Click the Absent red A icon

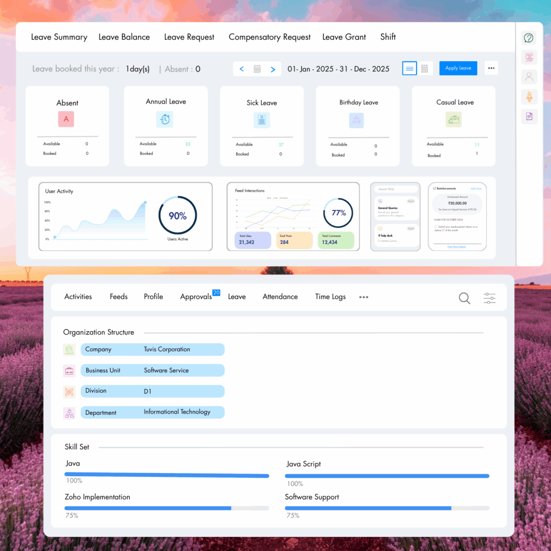click(x=66, y=119)
